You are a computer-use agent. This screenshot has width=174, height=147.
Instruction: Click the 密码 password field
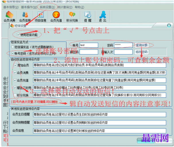pyautogui.click(x=123, y=45)
